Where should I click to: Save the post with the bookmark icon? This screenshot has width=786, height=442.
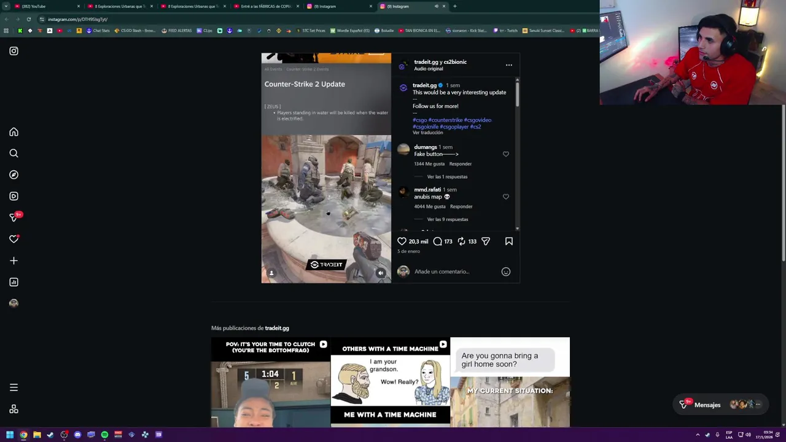point(509,241)
